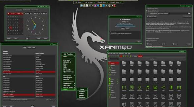194x107 pixels.
Task: Open the green Documents folder icon
Action: (x=132, y=88)
